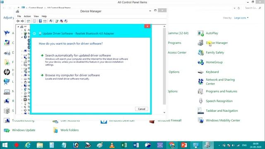
Task: Click the Windows Start button
Action: click(5, 145)
